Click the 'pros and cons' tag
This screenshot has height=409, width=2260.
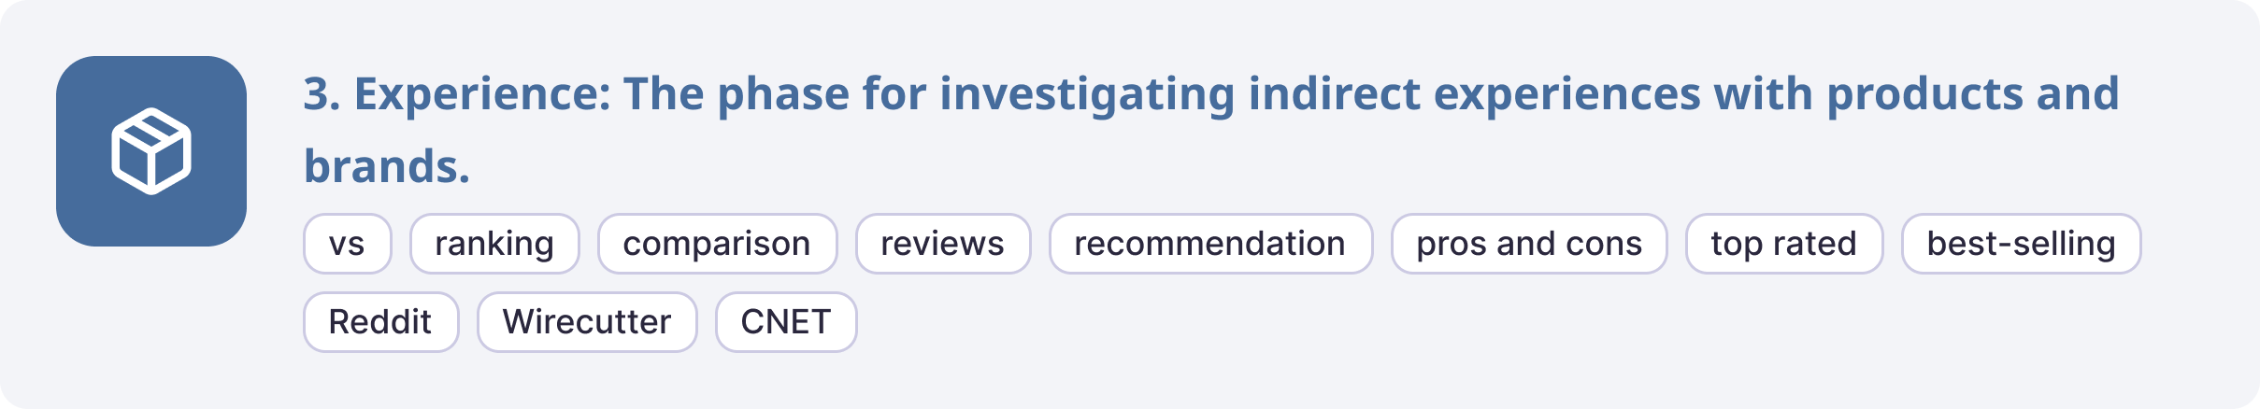pyautogui.click(x=1528, y=244)
